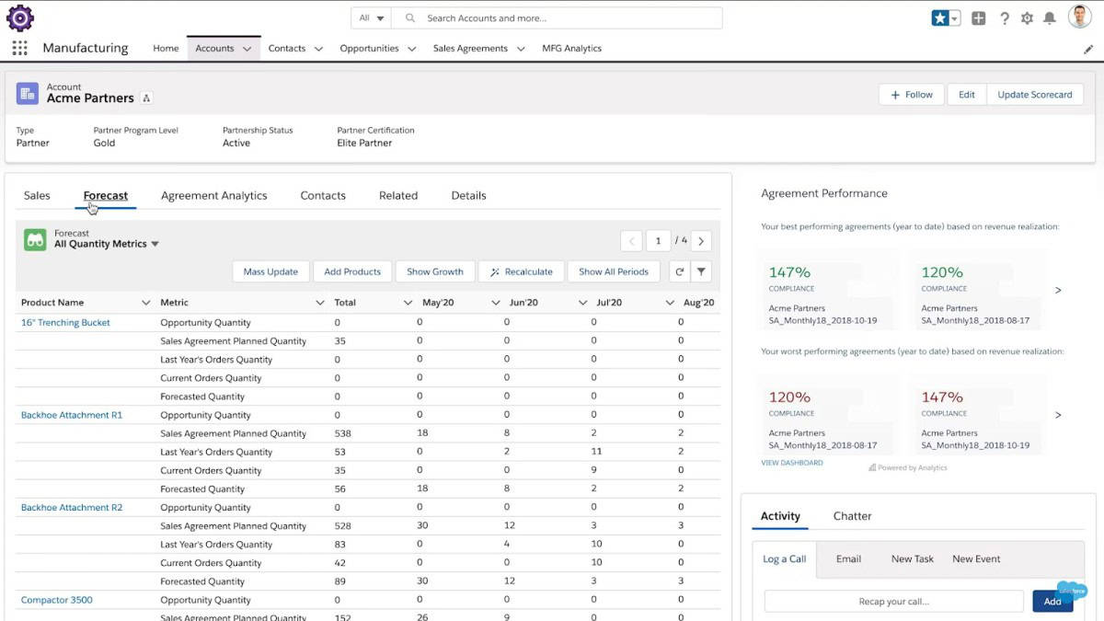Click the forecast page number field
Image resolution: width=1104 pixels, height=621 pixels.
click(x=658, y=241)
